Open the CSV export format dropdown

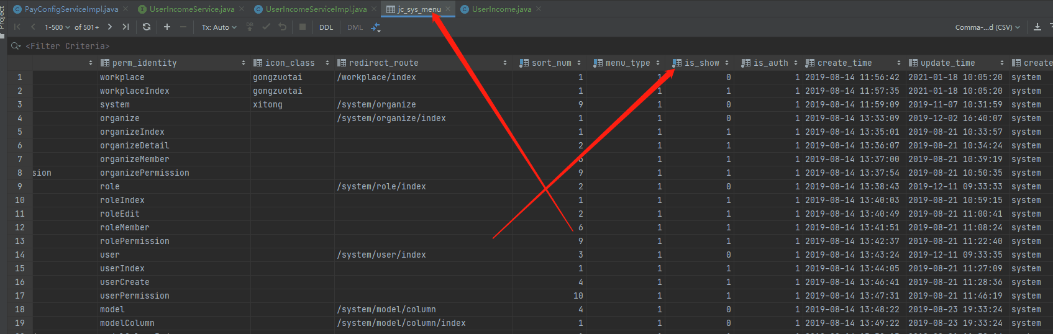[x=987, y=27]
